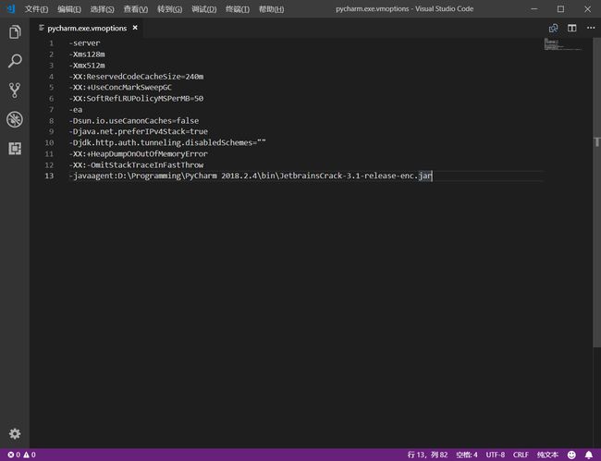The height and width of the screenshot is (461, 601).
Task: Open the 查看(V) menu
Action: click(x=136, y=9)
